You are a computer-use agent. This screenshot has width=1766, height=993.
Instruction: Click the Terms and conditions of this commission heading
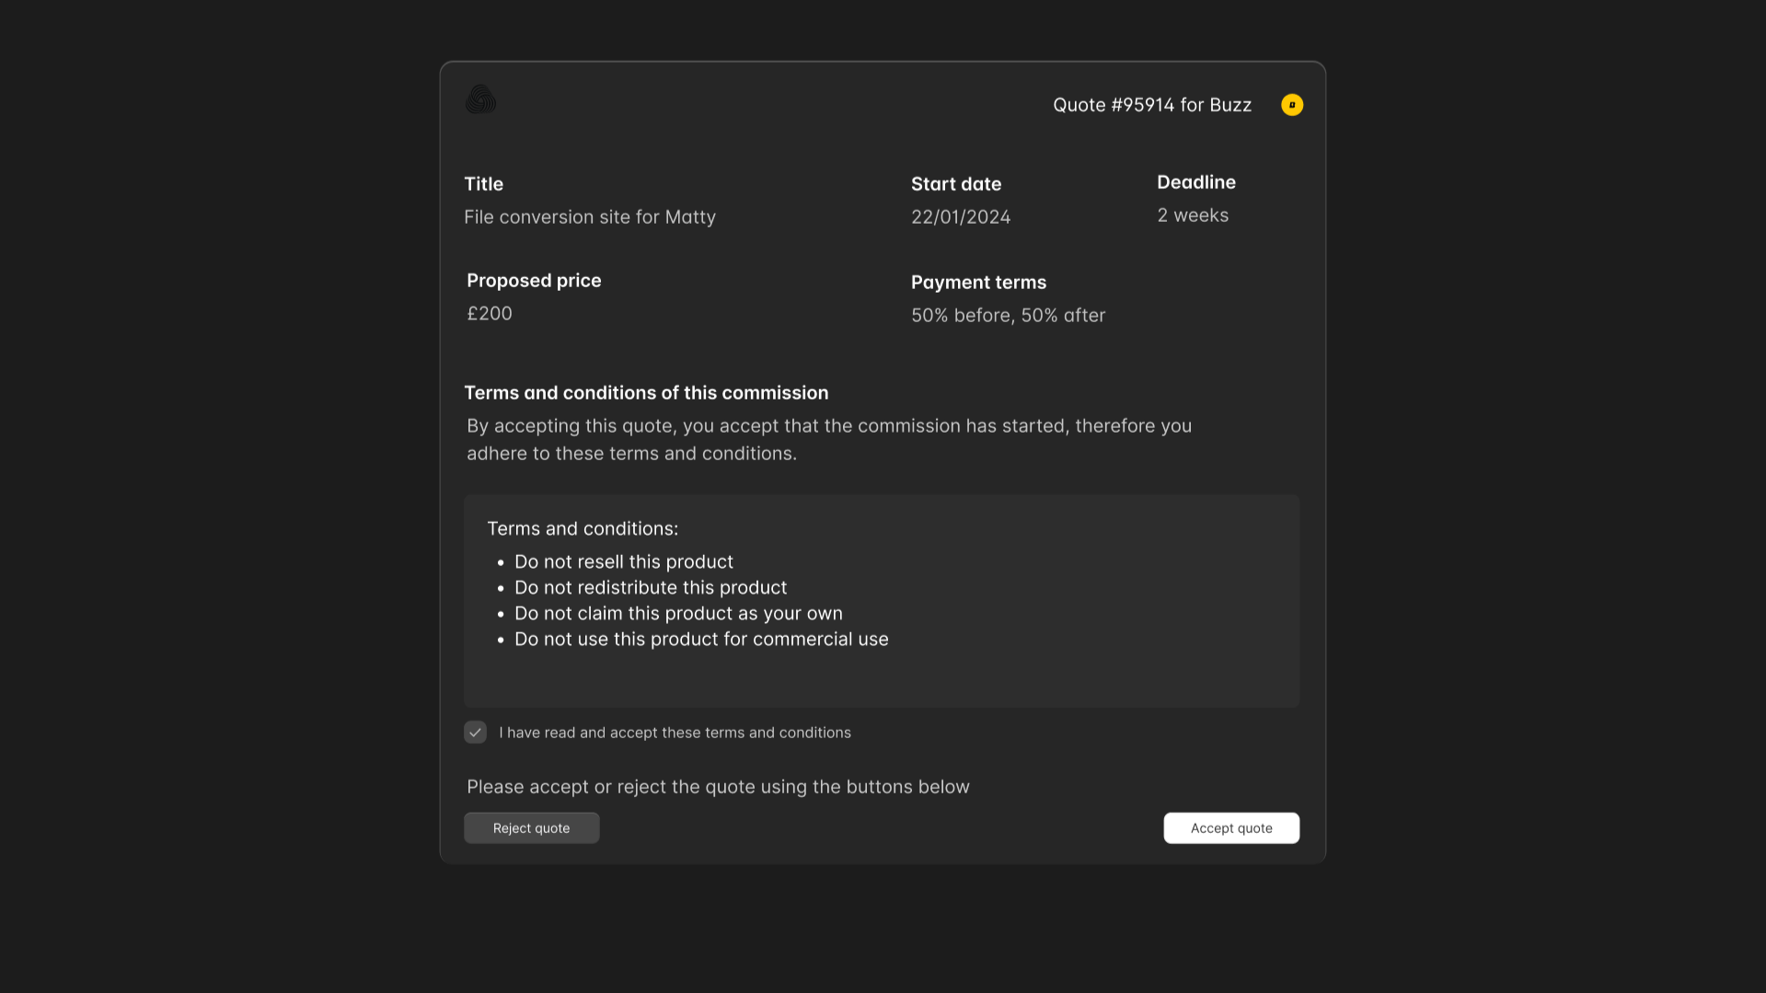tap(645, 393)
